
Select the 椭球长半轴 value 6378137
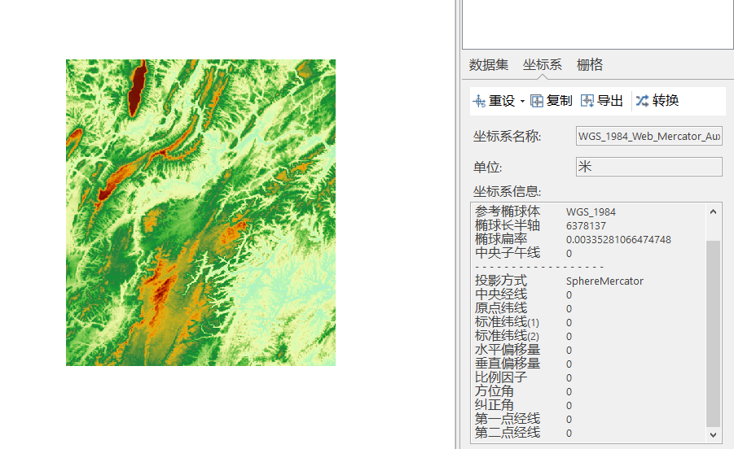coord(586,226)
